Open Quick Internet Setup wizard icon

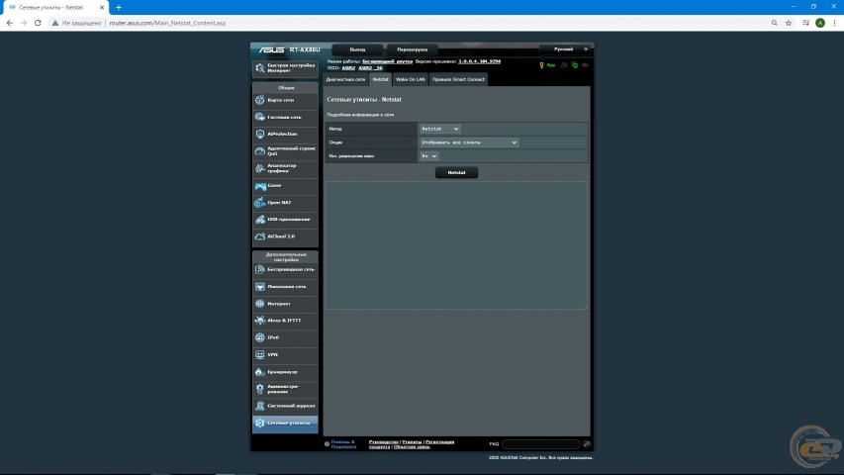[260, 68]
